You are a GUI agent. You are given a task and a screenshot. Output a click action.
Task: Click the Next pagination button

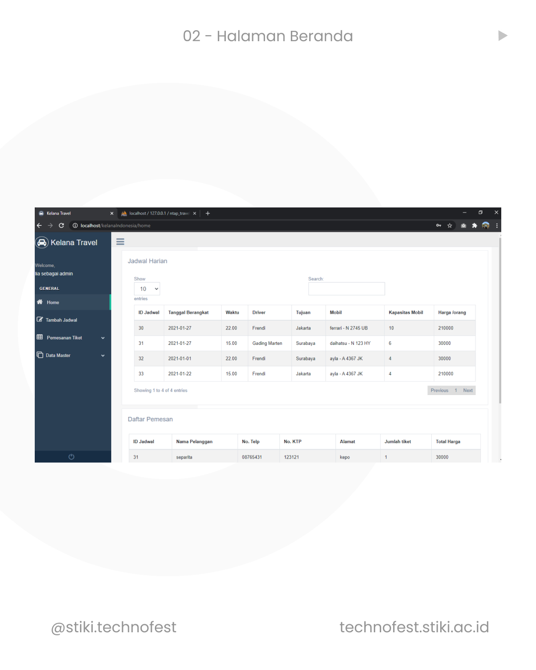click(468, 391)
